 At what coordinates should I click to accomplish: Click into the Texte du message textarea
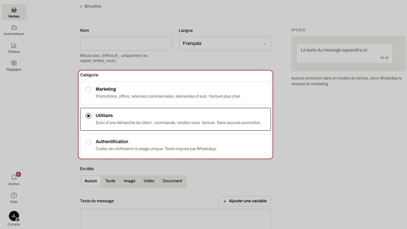coord(176,219)
